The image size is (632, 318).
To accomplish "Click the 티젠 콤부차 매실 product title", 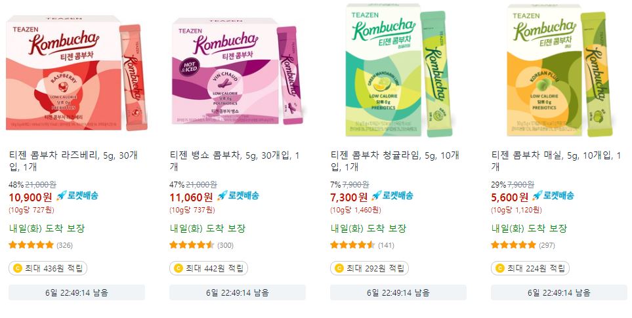I will pos(557,161).
